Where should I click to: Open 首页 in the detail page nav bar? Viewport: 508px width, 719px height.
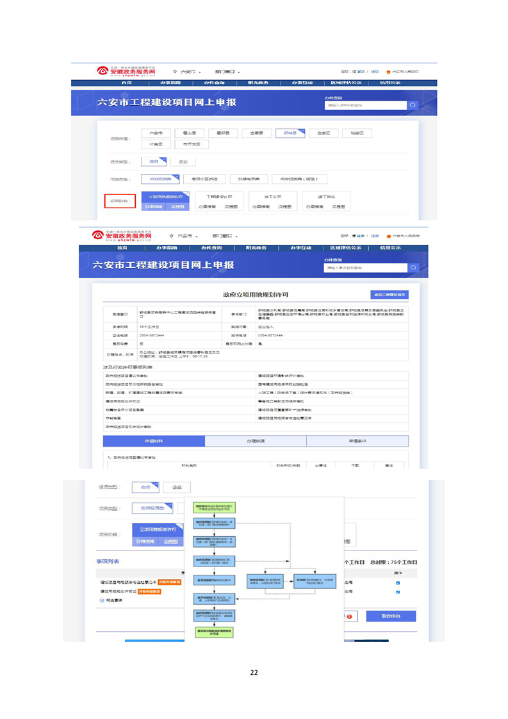click(x=122, y=248)
